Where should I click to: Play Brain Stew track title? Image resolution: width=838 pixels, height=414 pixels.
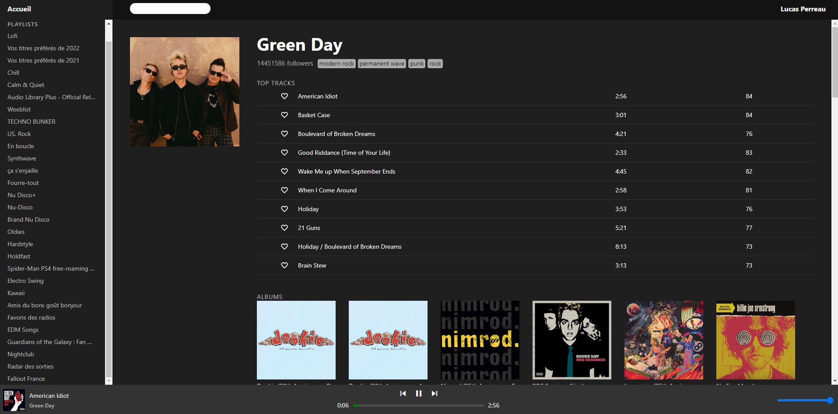pyautogui.click(x=312, y=265)
